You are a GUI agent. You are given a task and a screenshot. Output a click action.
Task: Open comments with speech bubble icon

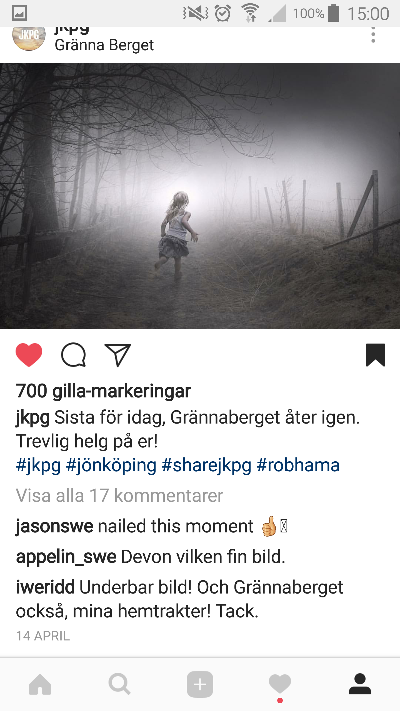point(73,355)
